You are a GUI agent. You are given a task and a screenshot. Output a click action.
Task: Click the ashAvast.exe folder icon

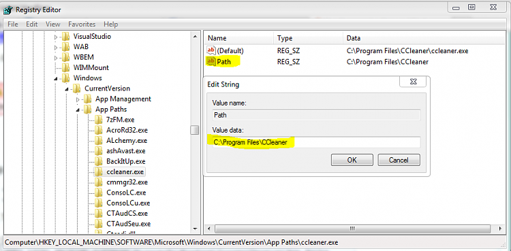point(99,151)
